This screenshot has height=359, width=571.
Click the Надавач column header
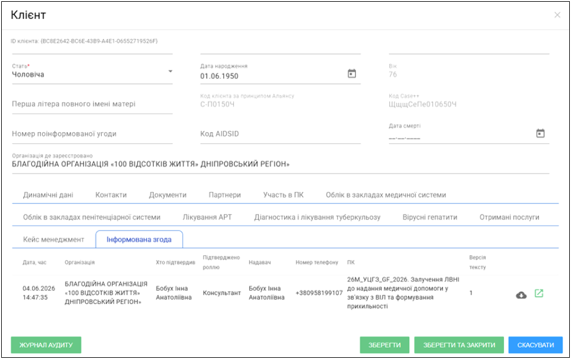[x=259, y=262]
